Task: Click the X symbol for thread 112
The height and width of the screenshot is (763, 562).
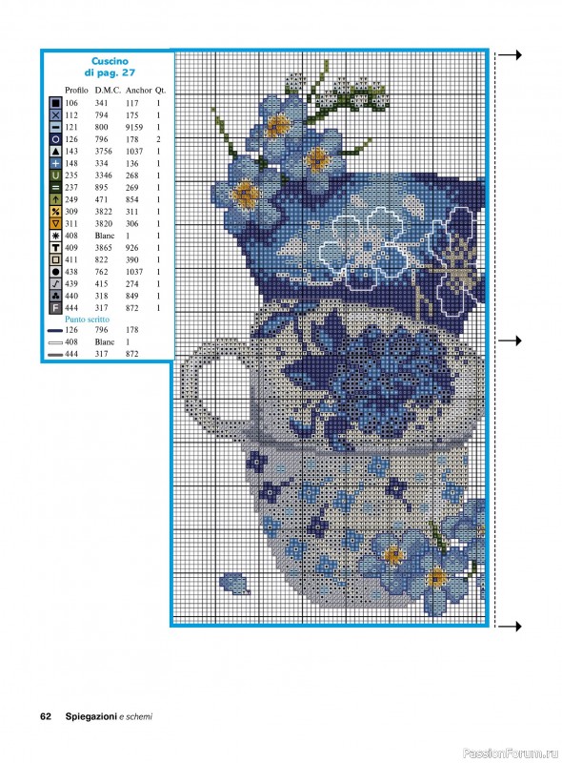Action: (55, 115)
